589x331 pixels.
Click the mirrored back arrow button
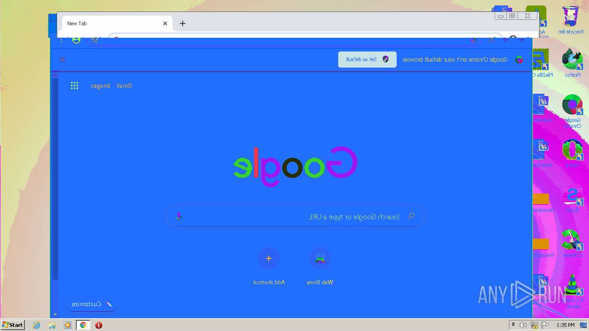pyautogui.click(x=520, y=40)
